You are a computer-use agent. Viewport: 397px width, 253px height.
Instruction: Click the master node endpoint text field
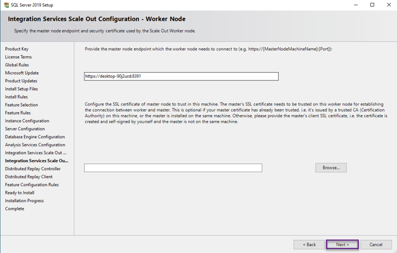pyautogui.click(x=181, y=76)
